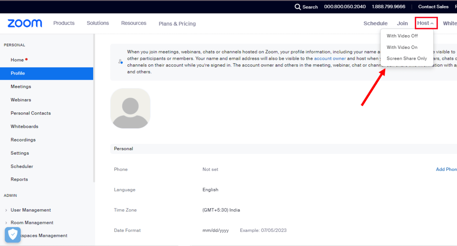
Task: Click the account owner link
Action: (x=330, y=59)
